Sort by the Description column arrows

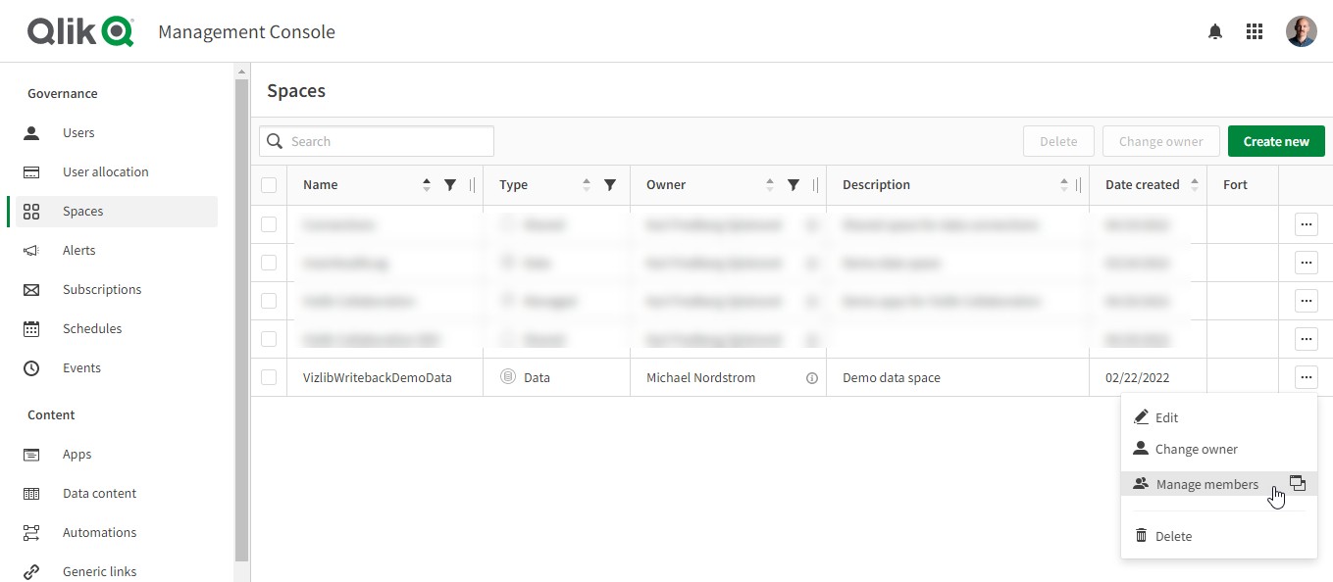click(x=1064, y=184)
